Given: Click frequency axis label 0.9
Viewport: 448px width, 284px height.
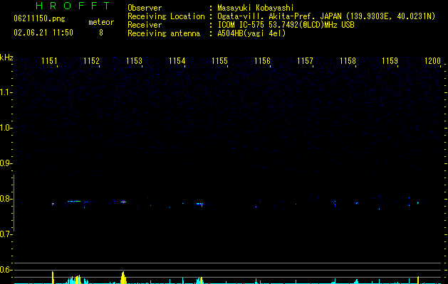Looking at the screenshot, I should (6, 163).
